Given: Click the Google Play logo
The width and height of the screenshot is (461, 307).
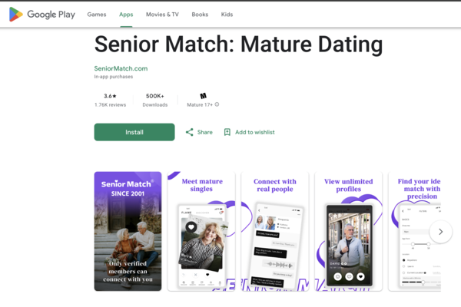Looking at the screenshot, I should [42, 15].
